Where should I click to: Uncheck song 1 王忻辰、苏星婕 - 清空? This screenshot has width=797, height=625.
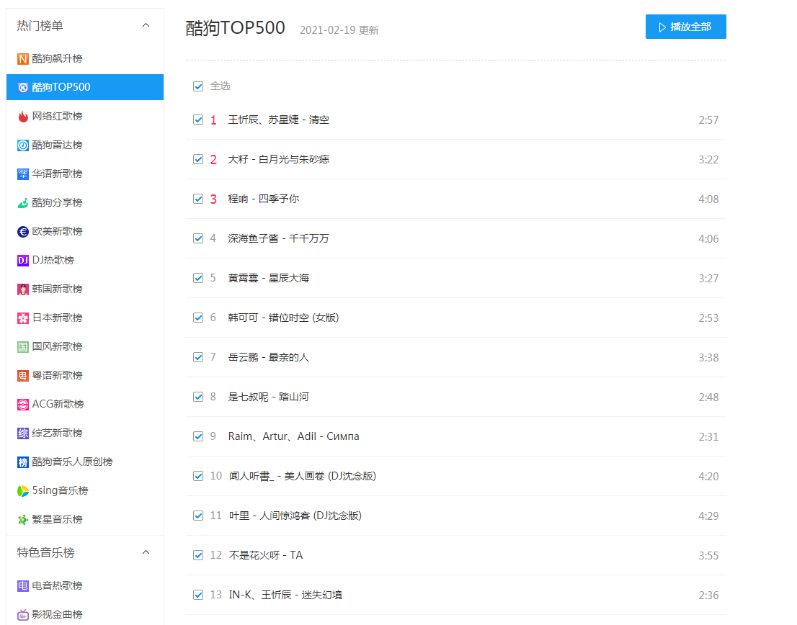point(198,120)
